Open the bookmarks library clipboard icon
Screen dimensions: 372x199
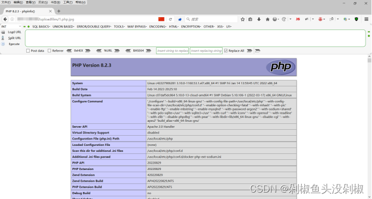(251, 19)
